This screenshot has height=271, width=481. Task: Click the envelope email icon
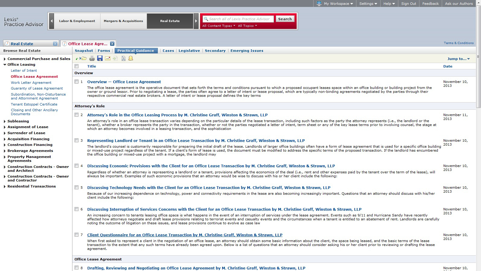pyautogui.click(x=108, y=58)
